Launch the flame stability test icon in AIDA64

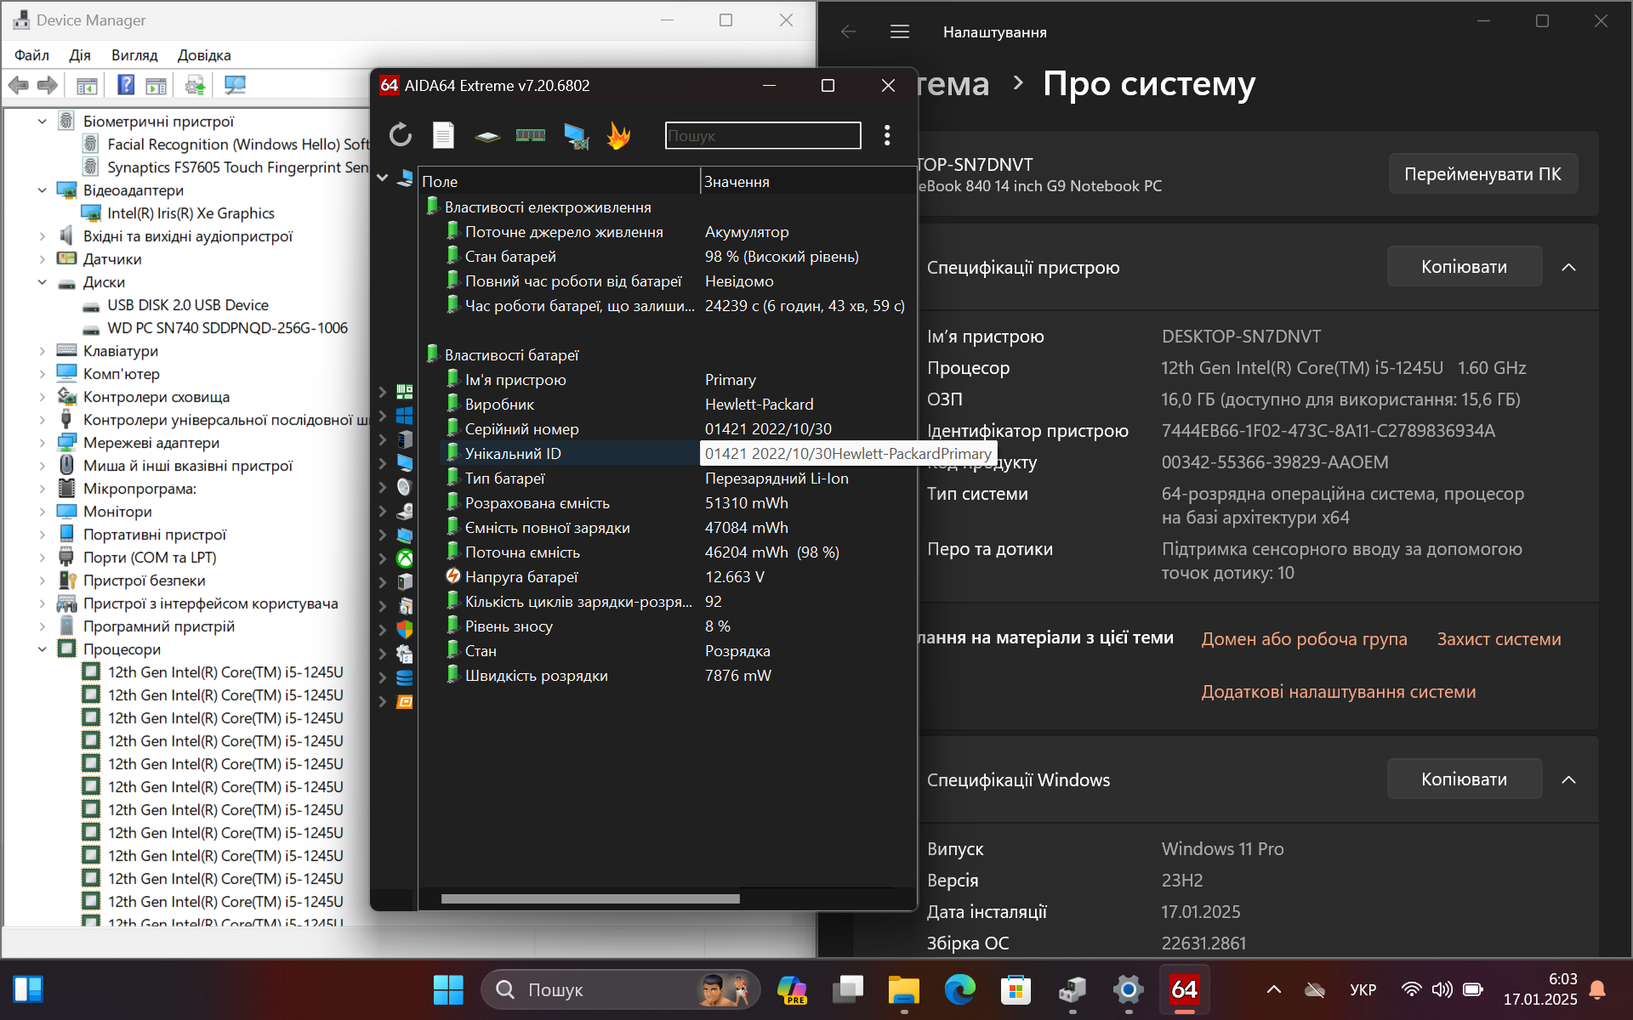pos(618,135)
